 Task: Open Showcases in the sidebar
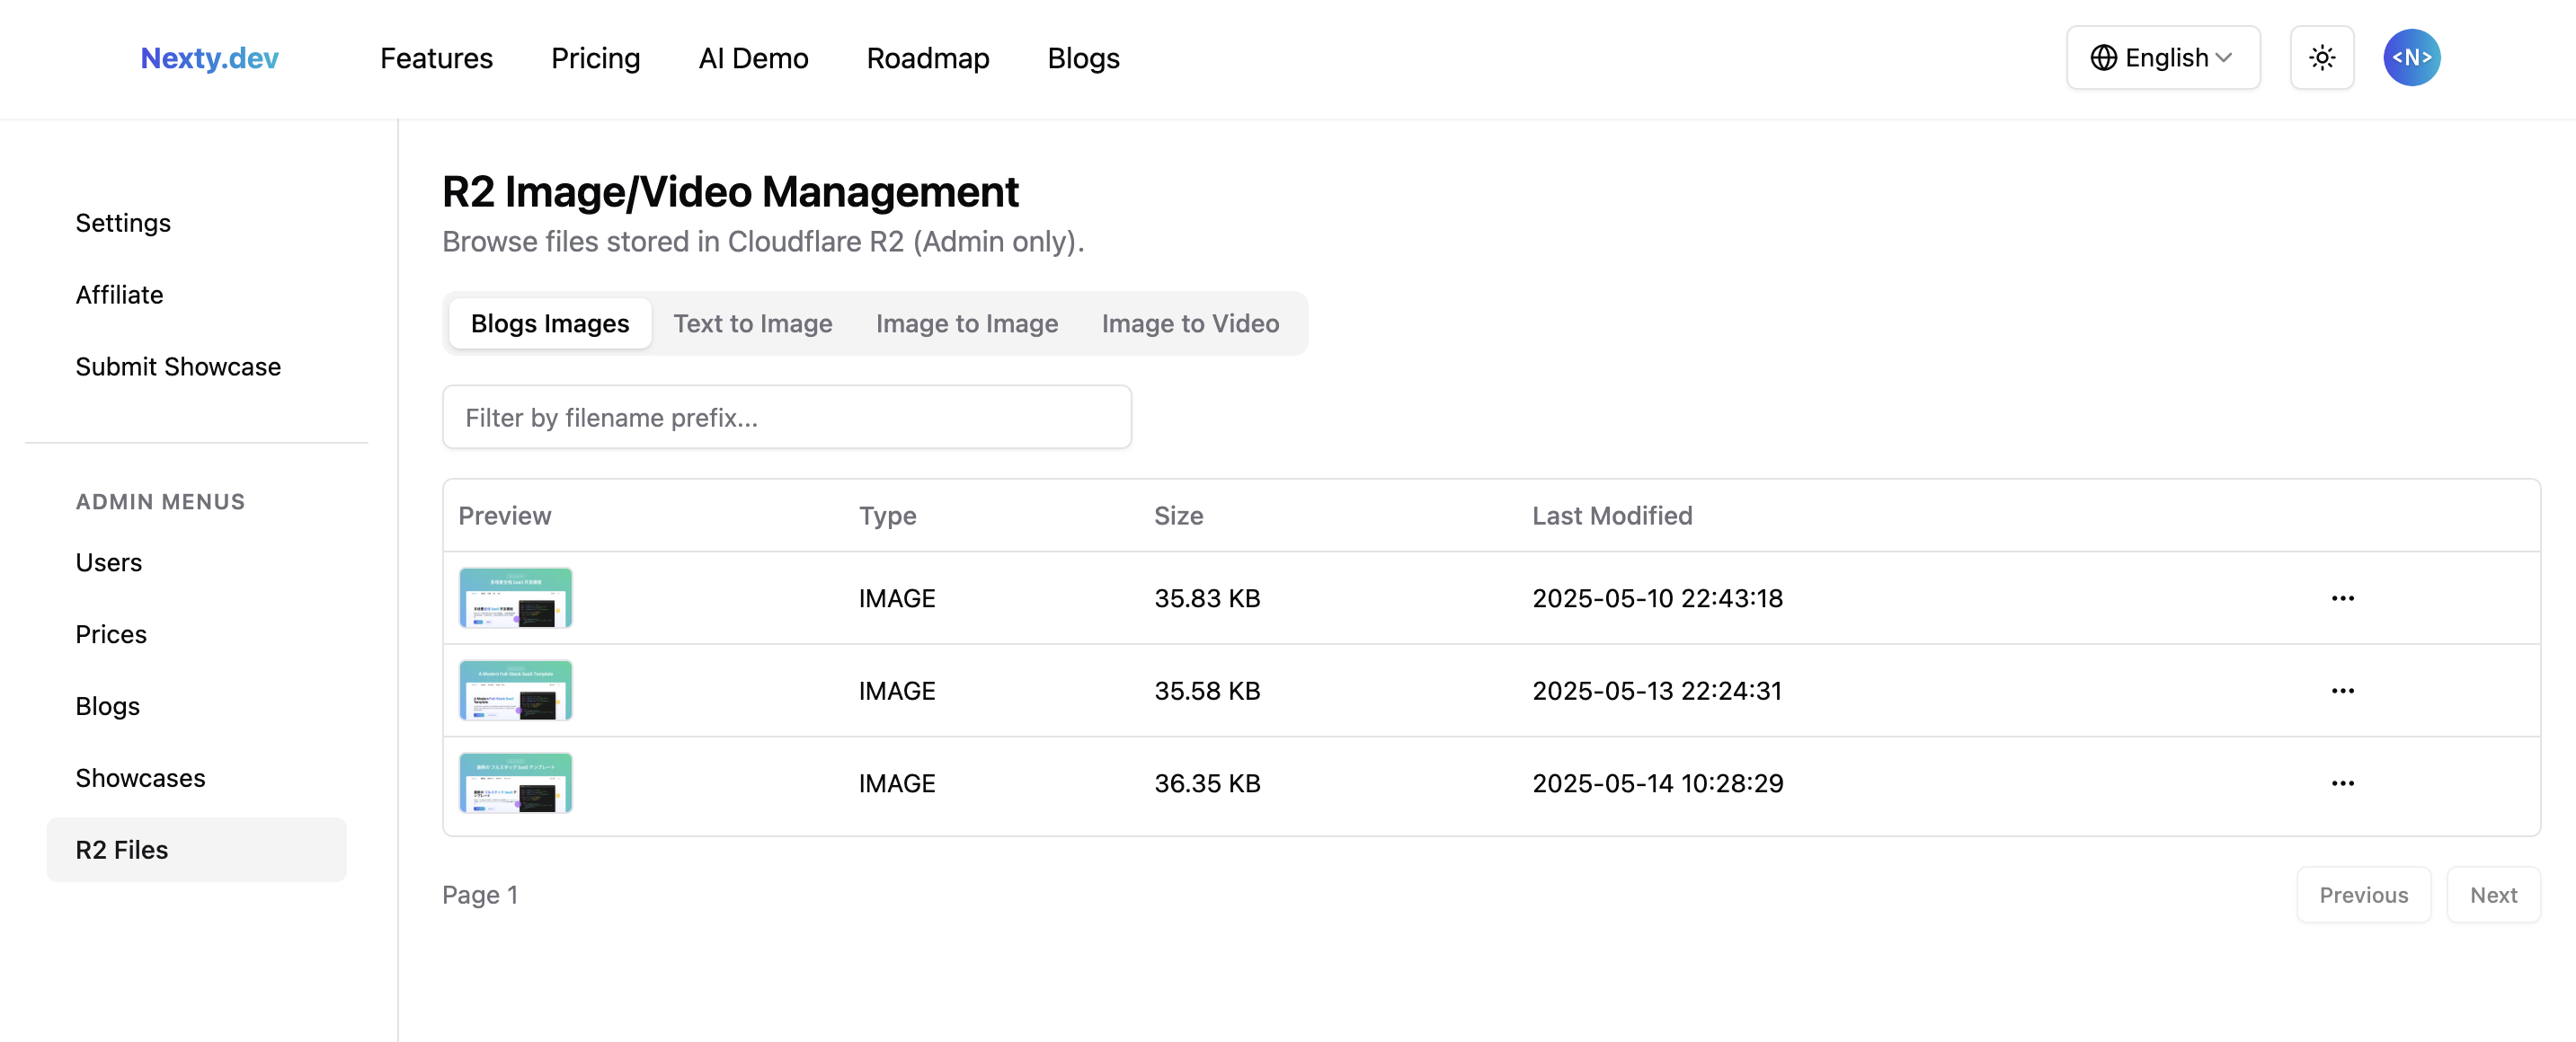(140, 778)
